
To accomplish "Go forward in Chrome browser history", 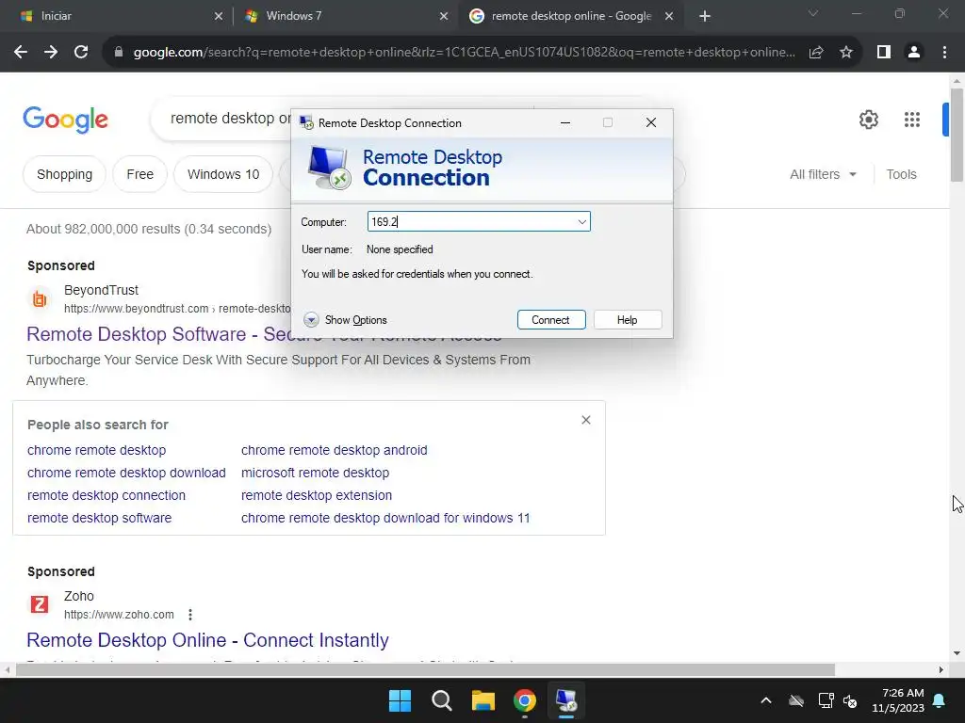I will [51, 53].
